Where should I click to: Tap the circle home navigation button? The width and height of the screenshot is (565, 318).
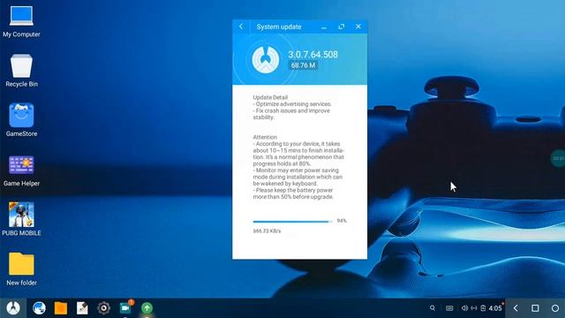555,308
